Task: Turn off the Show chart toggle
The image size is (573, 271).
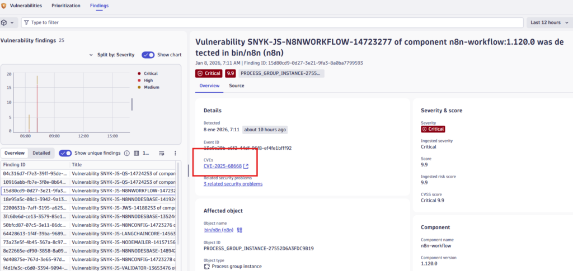Action: pyautogui.click(x=148, y=55)
